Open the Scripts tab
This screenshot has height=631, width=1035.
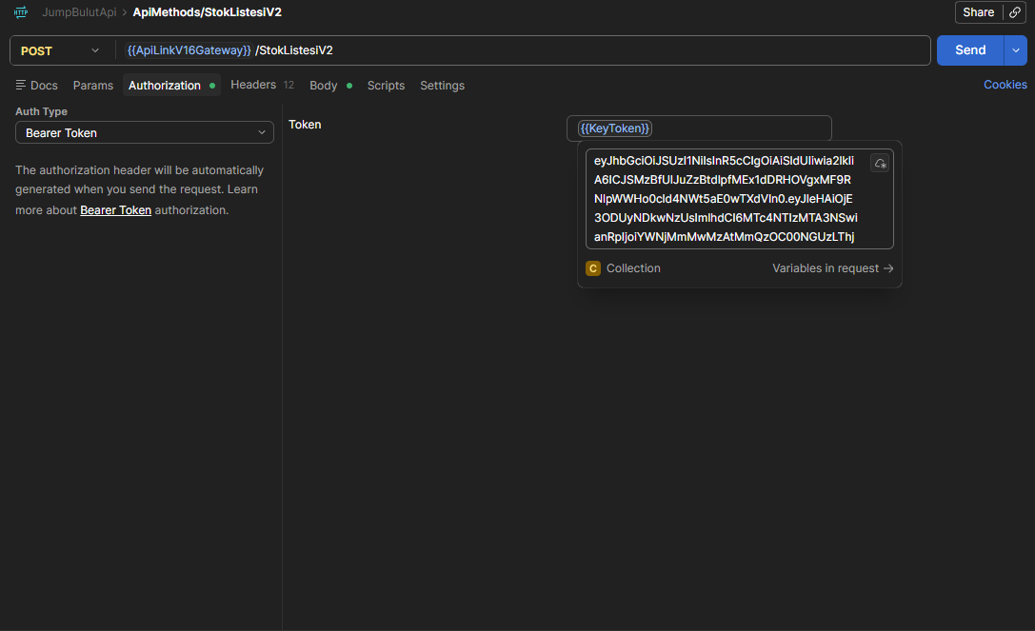(387, 85)
